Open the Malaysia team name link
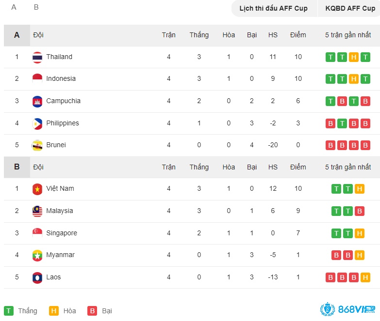This screenshot has width=380, height=321. 59,211
